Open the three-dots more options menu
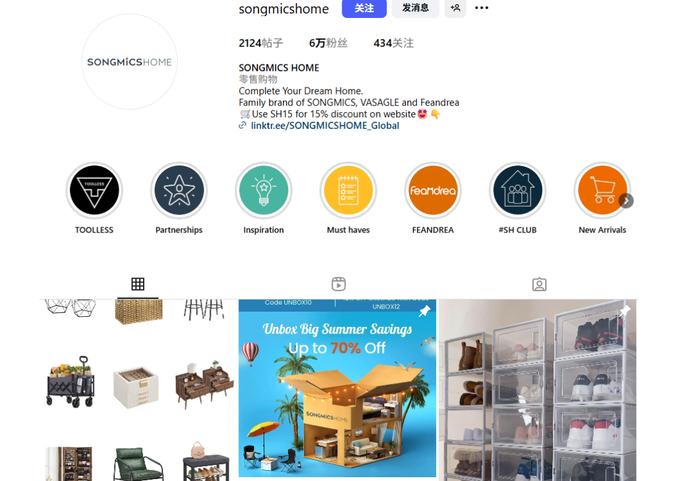Screen dimensions: 696x481 [x=481, y=8]
